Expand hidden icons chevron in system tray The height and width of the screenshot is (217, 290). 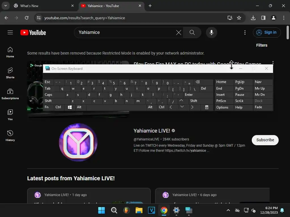pos(228,210)
